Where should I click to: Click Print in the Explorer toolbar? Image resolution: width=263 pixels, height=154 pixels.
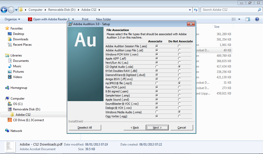[85, 19]
